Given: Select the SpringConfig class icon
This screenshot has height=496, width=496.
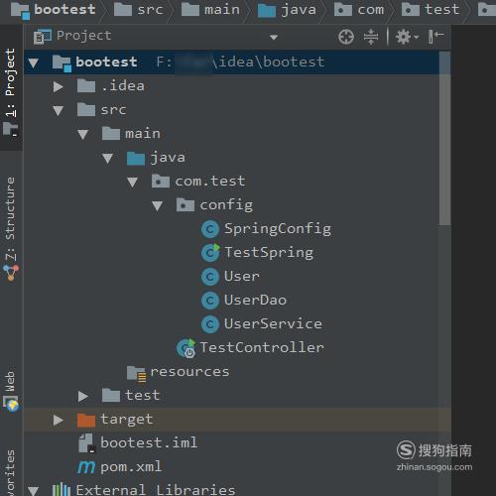Looking at the screenshot, I should point(210,229).
